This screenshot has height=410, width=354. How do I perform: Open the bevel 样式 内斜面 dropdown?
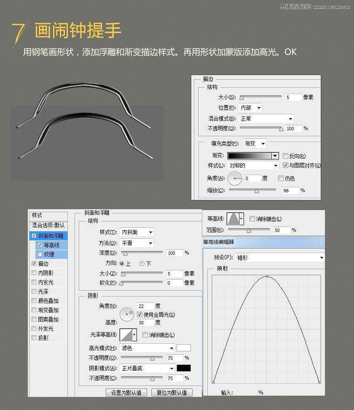(137, 232)
